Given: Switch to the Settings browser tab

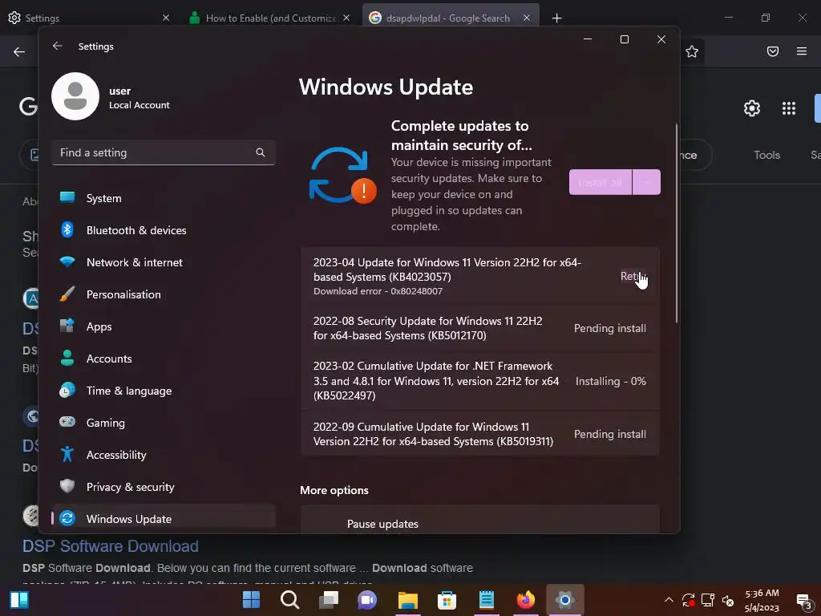Looking at the screenshot, I should tap(89, 18).
